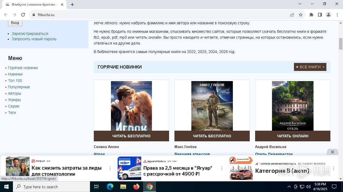The image size is (343, 192).
Task: Launch Microsoft Edge from the taskbar
Action: (110, 187)
